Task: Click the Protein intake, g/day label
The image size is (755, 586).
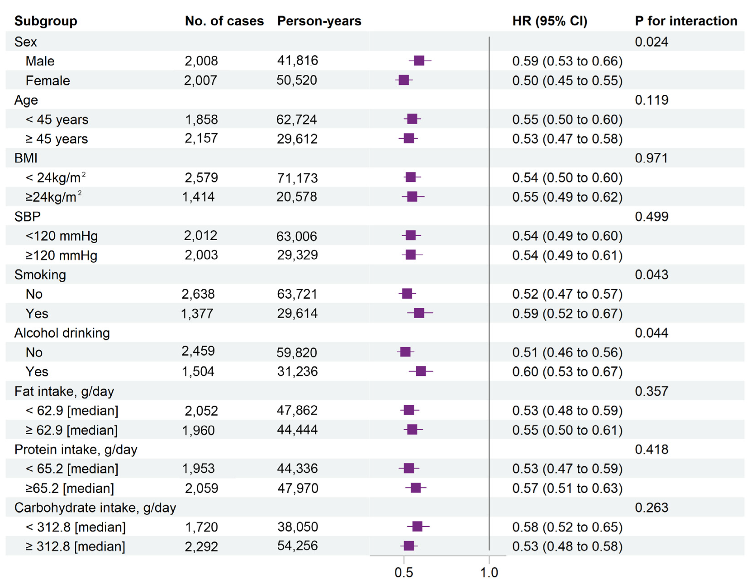Action: point(76,449)
